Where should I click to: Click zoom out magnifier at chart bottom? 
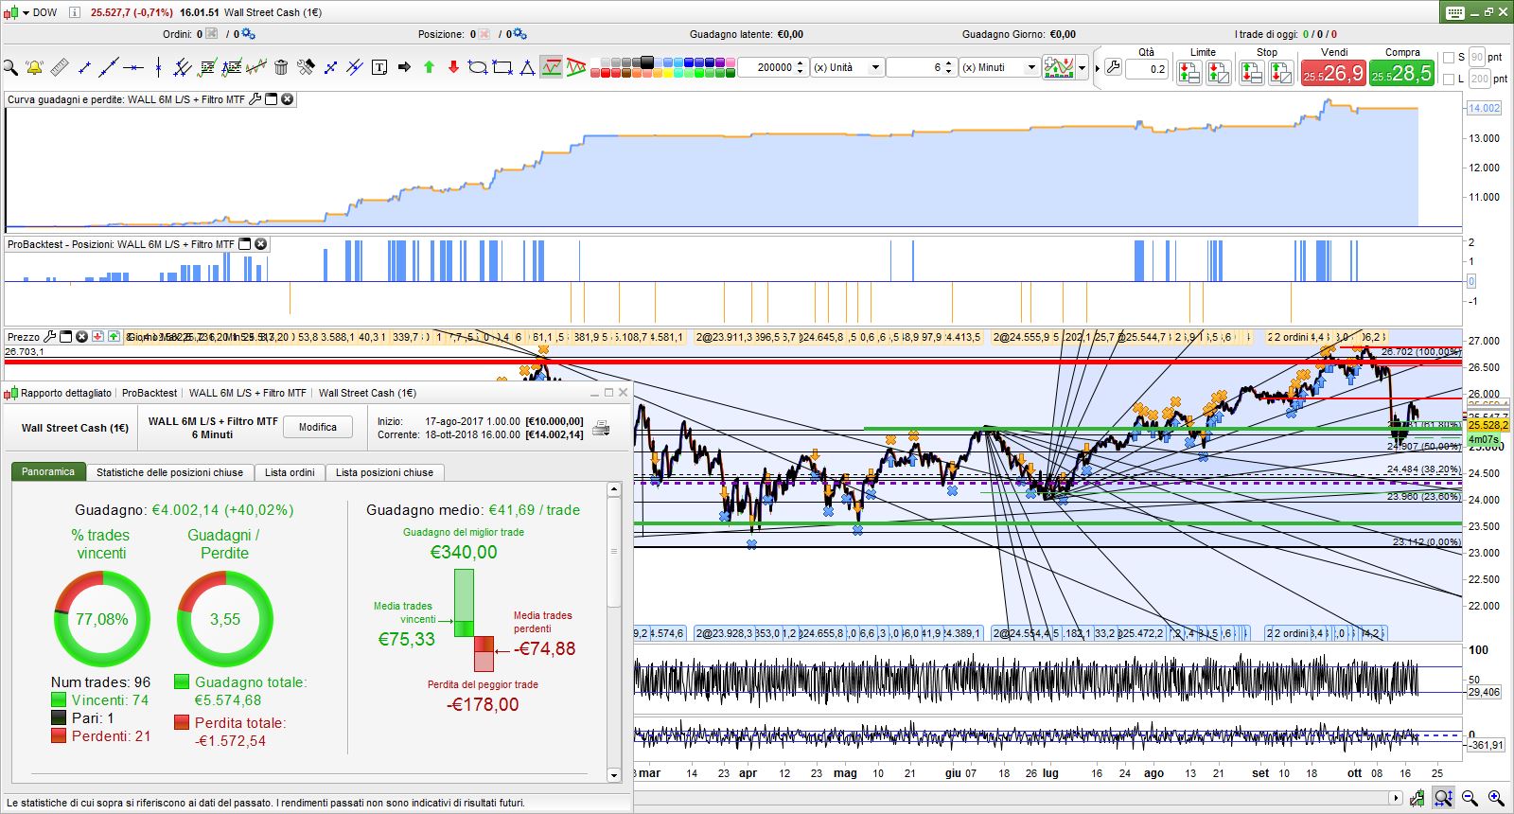1470,798
